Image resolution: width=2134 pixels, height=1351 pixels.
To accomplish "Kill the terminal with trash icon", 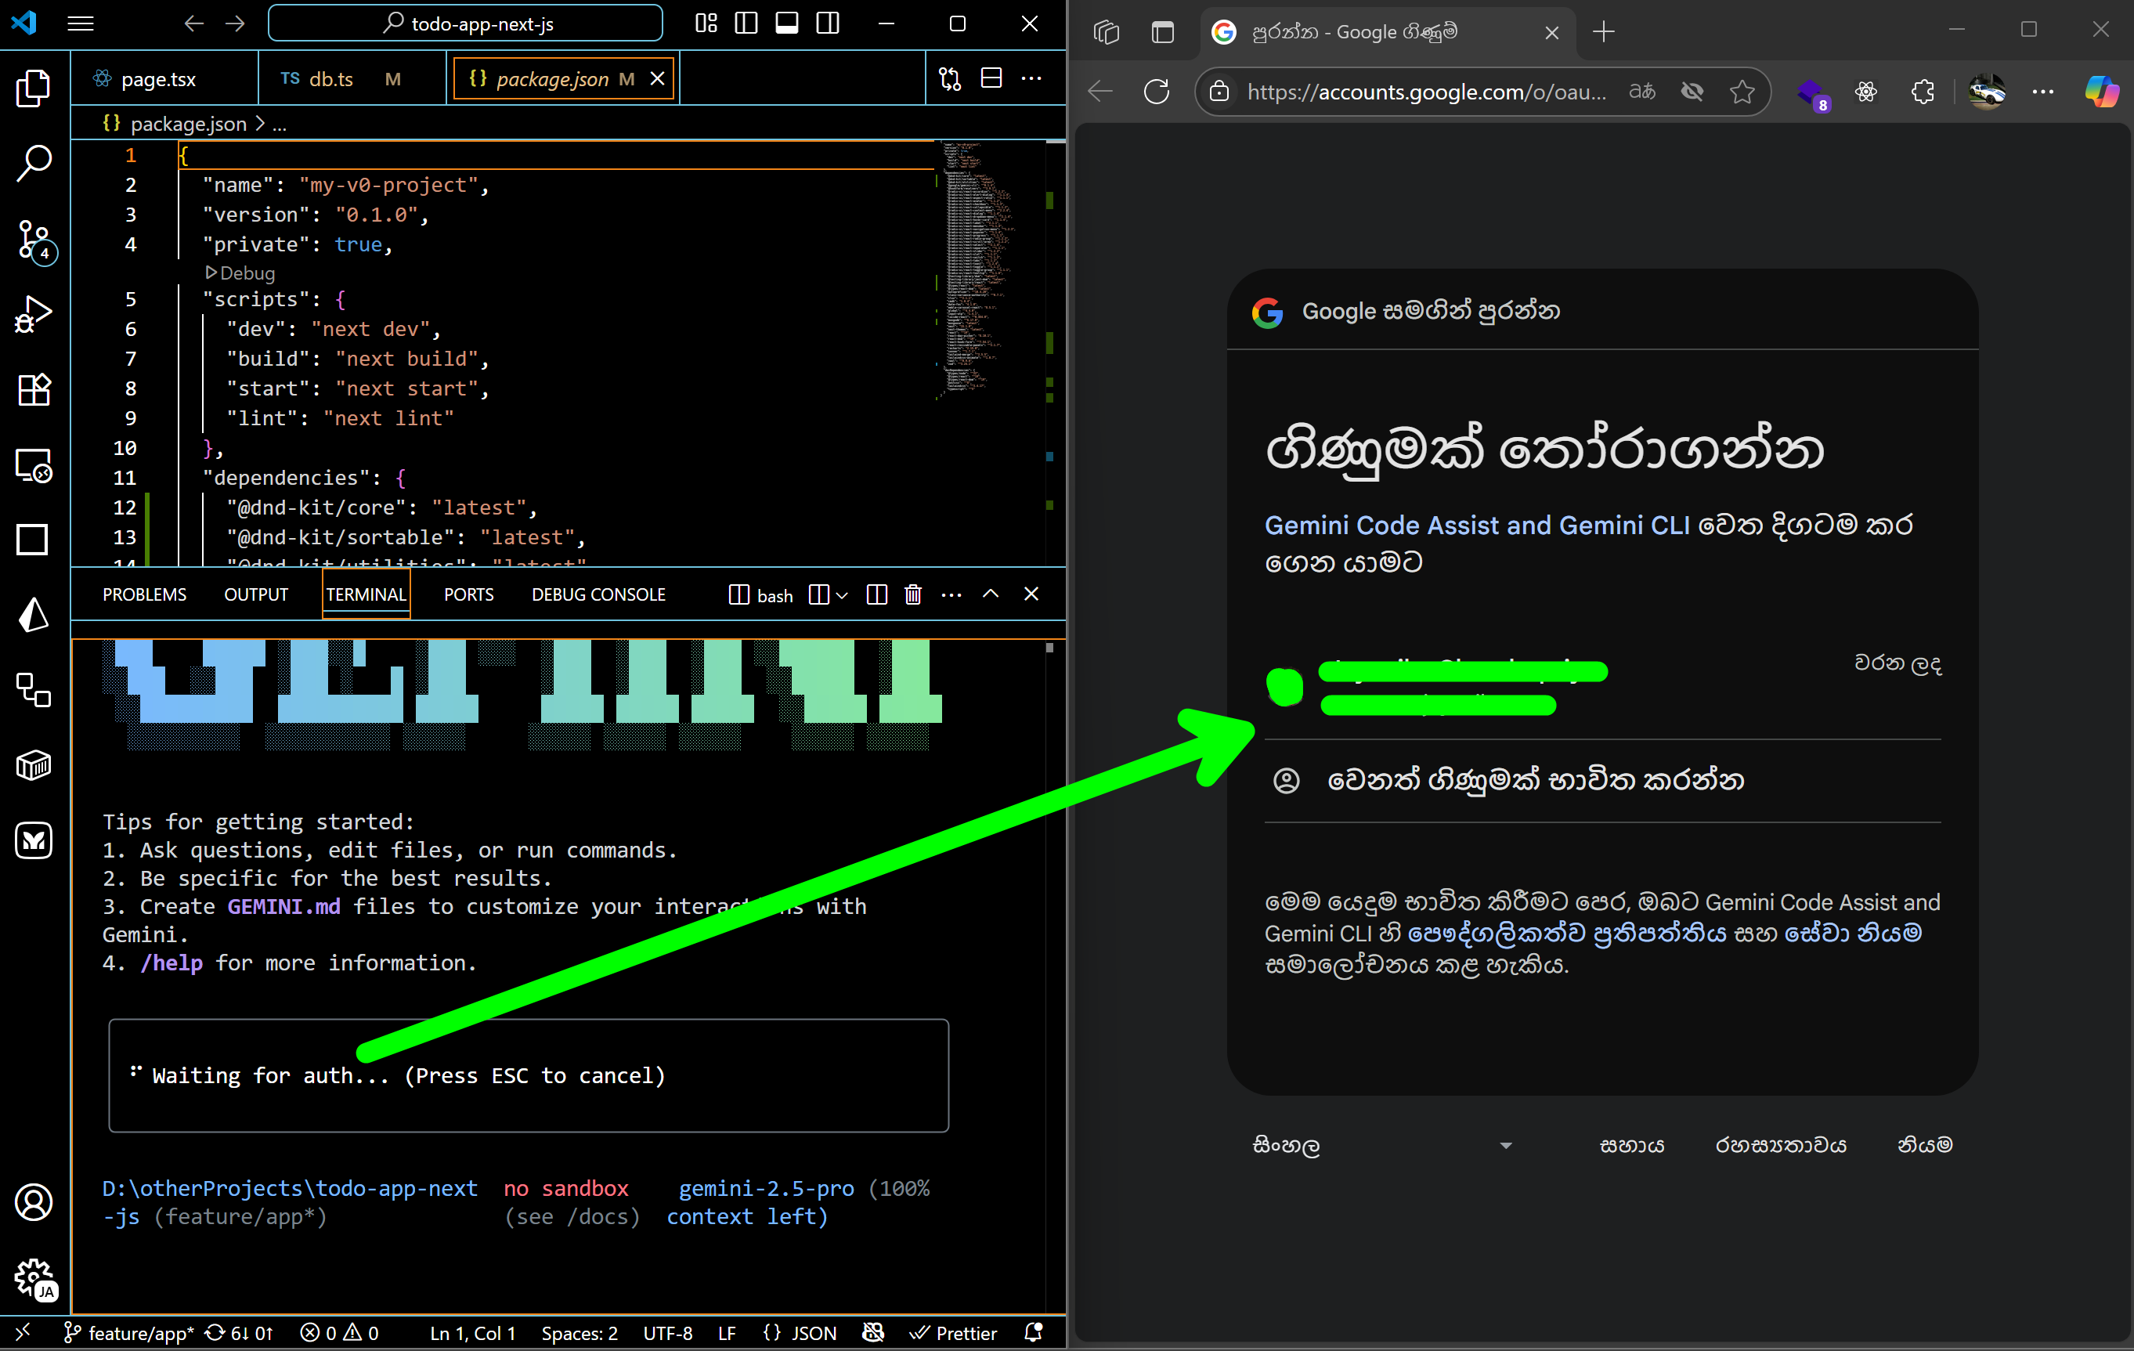I will coord(913,594).
